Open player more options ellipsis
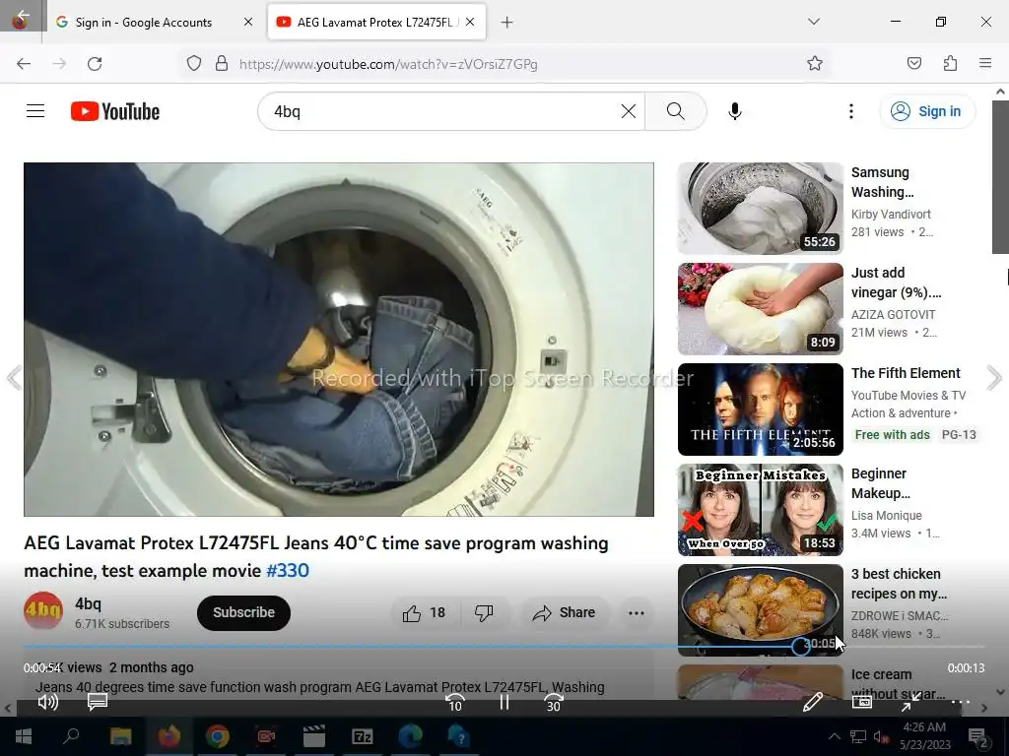The image size is (1009, 756). coord(960,702)
